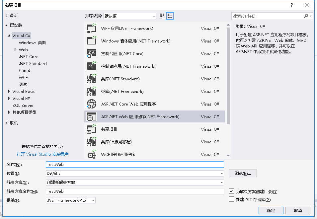Select ASP.NET Core Web 应用程序 template
This screenshot has width=317, height=219.
(x=155, y=104)
